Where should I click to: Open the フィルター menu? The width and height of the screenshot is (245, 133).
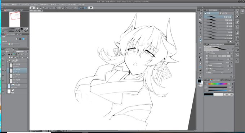coord(62,5)
